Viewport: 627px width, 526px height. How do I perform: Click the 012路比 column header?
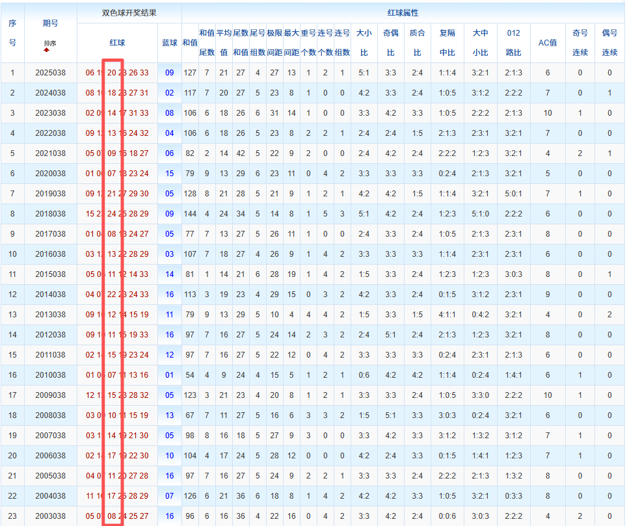(513, 42)
